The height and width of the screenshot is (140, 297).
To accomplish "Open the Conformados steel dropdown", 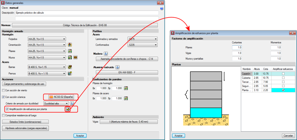I will (143, 45).
